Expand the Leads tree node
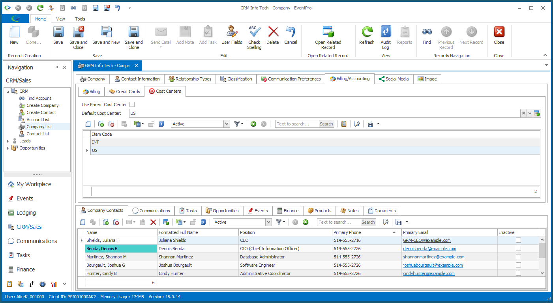The width and height of the screenshot is (553, 303). point(8,141)
